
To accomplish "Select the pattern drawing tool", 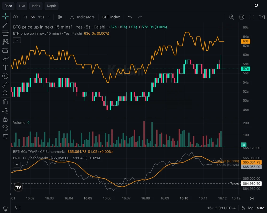I will click(x=5, y=42).
